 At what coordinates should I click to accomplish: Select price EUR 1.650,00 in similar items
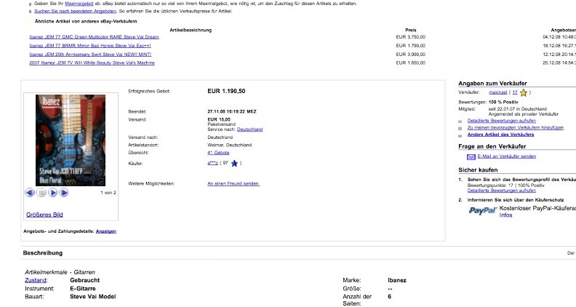(x=411, y=63)
